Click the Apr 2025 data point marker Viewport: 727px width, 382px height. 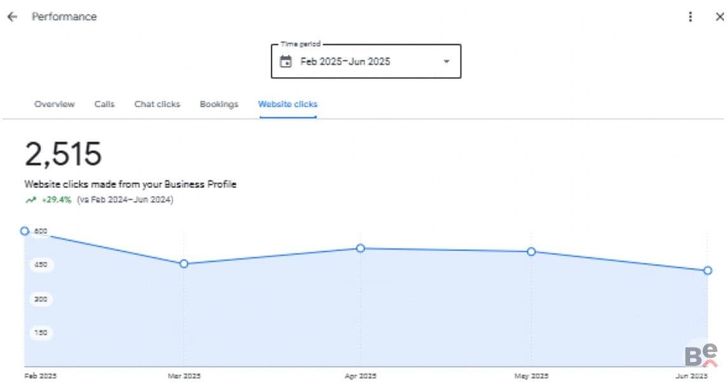(361, 248)
